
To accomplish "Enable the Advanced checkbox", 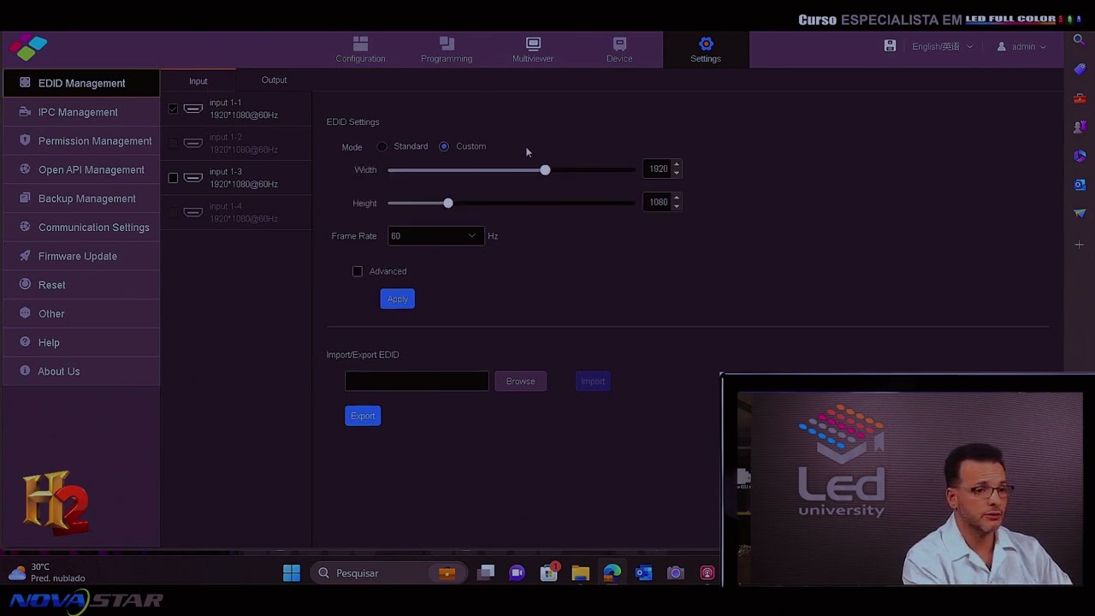I will tap(358, 271).
